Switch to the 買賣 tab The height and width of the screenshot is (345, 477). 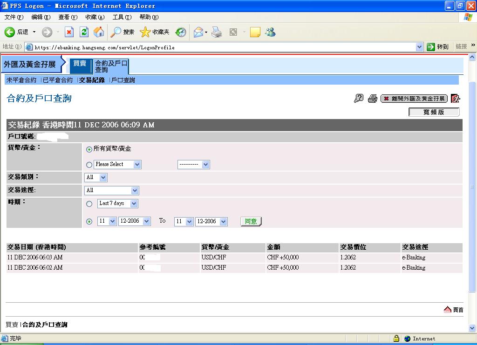tap(80, 66)
